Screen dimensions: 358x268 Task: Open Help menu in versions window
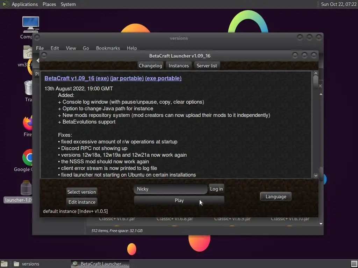click(132, 48)
